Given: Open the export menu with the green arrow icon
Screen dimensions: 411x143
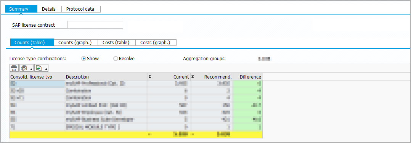Looking at the screenshot, I should point(41,68).
